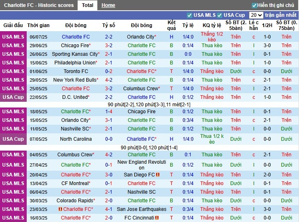The image size is (299, 222).
Task: Click the Thời gian column header
Action: [38, 25]
